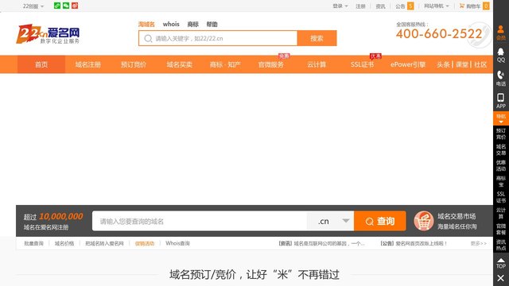Click the 电话 phone icon in sidebar
The width and height of the screenshot is (509, 286).
(501, 78)
